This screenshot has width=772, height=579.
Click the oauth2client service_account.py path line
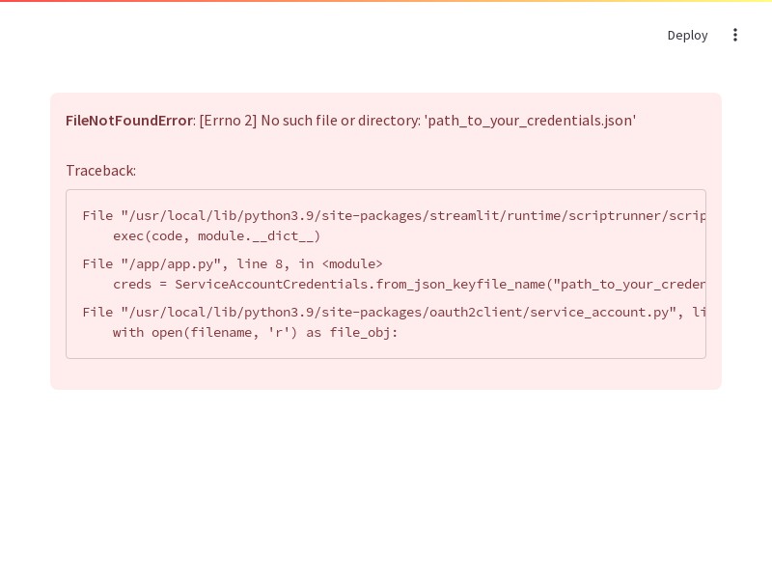pos(394,312)
